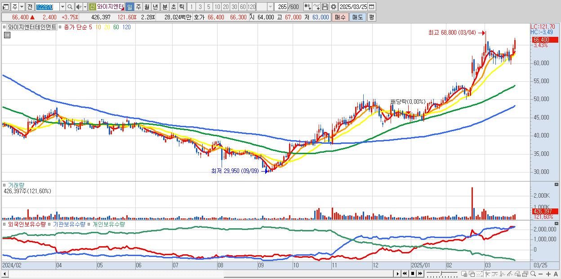Click the date field 2025/03/25
Screen dimensions: 561x279
[x=353, y=7]
